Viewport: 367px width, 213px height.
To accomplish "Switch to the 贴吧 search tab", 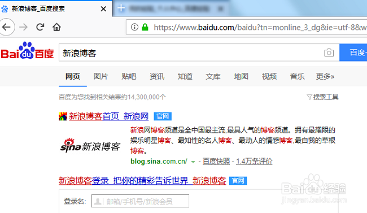I will click(129, 76).
